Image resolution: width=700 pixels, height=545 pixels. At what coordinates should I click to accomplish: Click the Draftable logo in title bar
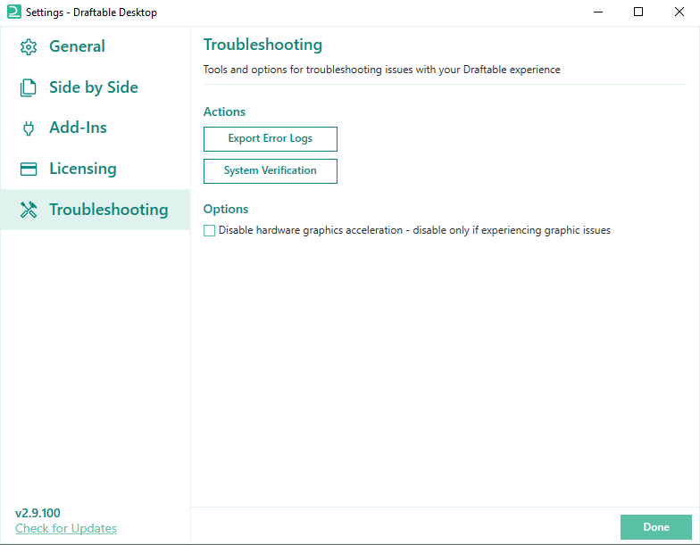coord(14,12)
